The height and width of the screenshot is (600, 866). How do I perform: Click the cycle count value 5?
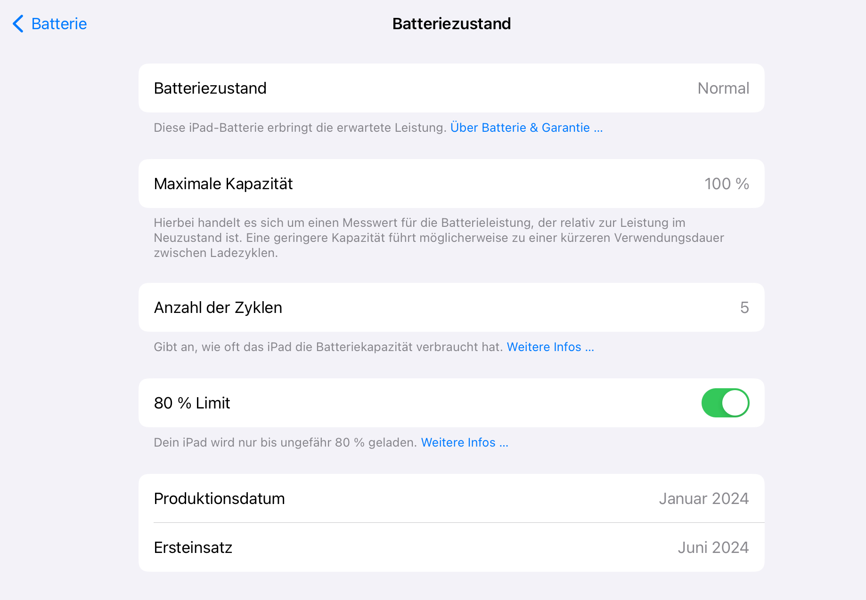click(744, 307)
